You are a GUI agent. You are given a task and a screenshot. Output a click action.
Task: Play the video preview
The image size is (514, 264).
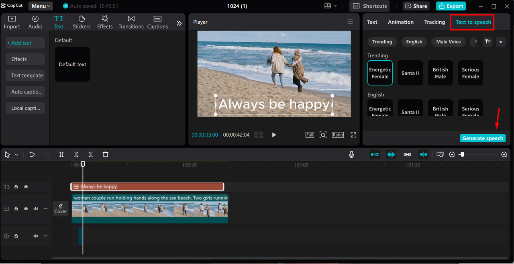274,135
